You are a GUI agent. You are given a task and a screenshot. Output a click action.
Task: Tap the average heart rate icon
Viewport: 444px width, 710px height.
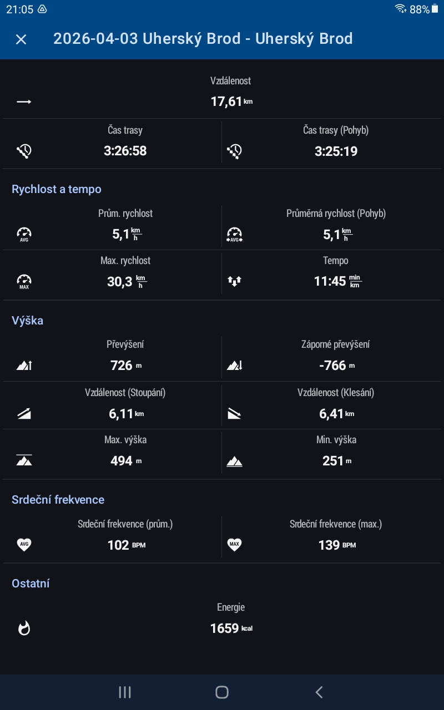[x=24, y=545]
